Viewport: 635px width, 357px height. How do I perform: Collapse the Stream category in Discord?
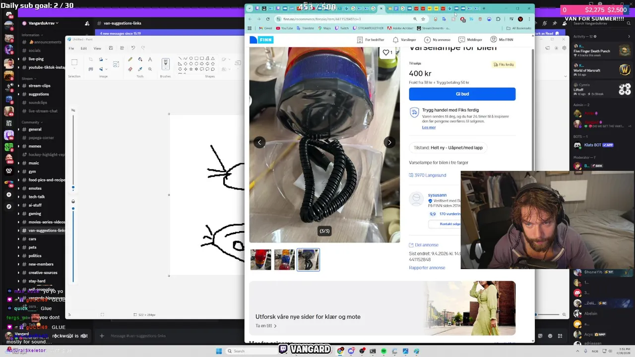point(28,78)
